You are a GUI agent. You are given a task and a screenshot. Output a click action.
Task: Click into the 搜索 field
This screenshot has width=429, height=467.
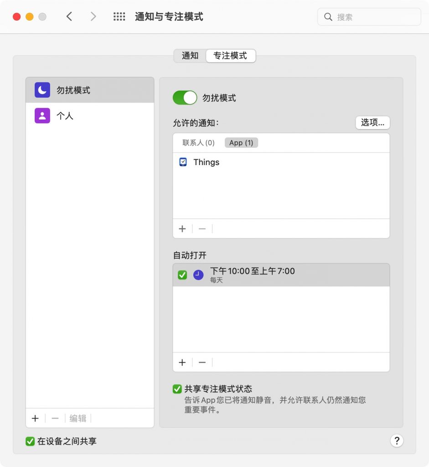click(369, 17)
